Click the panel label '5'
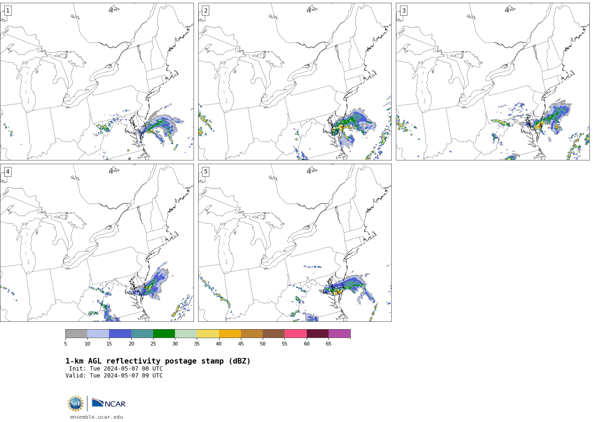This screenshot has width=594, height=422. point(206,172)
